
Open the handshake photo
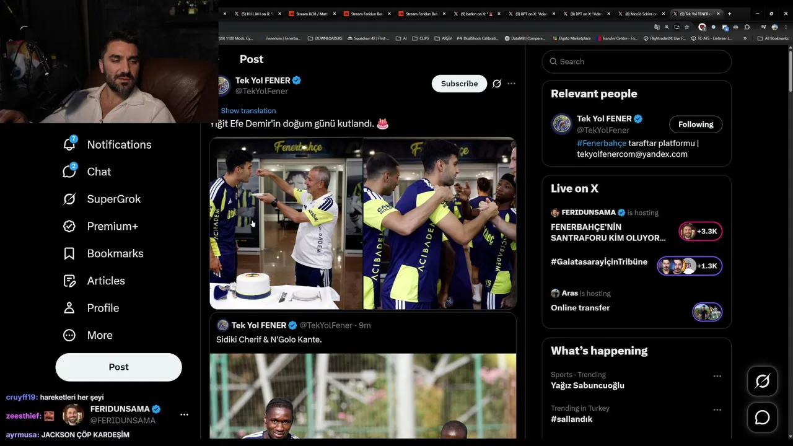coord(440,224)
